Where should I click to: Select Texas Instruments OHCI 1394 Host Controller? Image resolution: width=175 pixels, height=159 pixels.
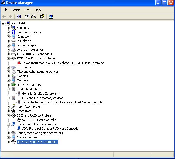(x=63, y=63)
